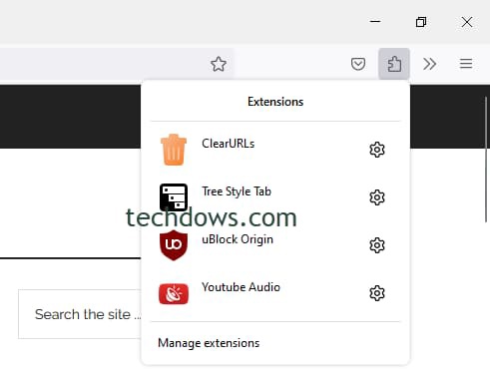Screen dimensions: 490x374
Task: Open the Save to Pocket icon
Action: pos(358,64)
